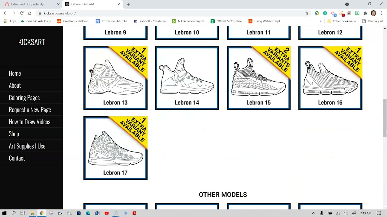Click the page vertical scrollbar thumb
Screen dimensions: 387x217
click(x=385, y=118)
